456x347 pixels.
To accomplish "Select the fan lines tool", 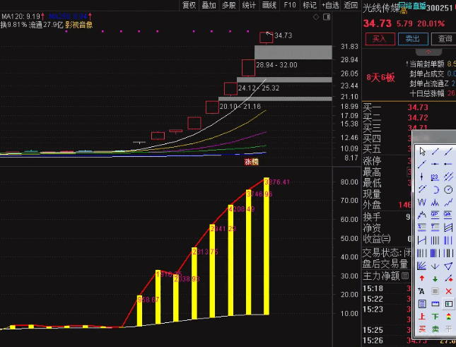I will 422,266.
